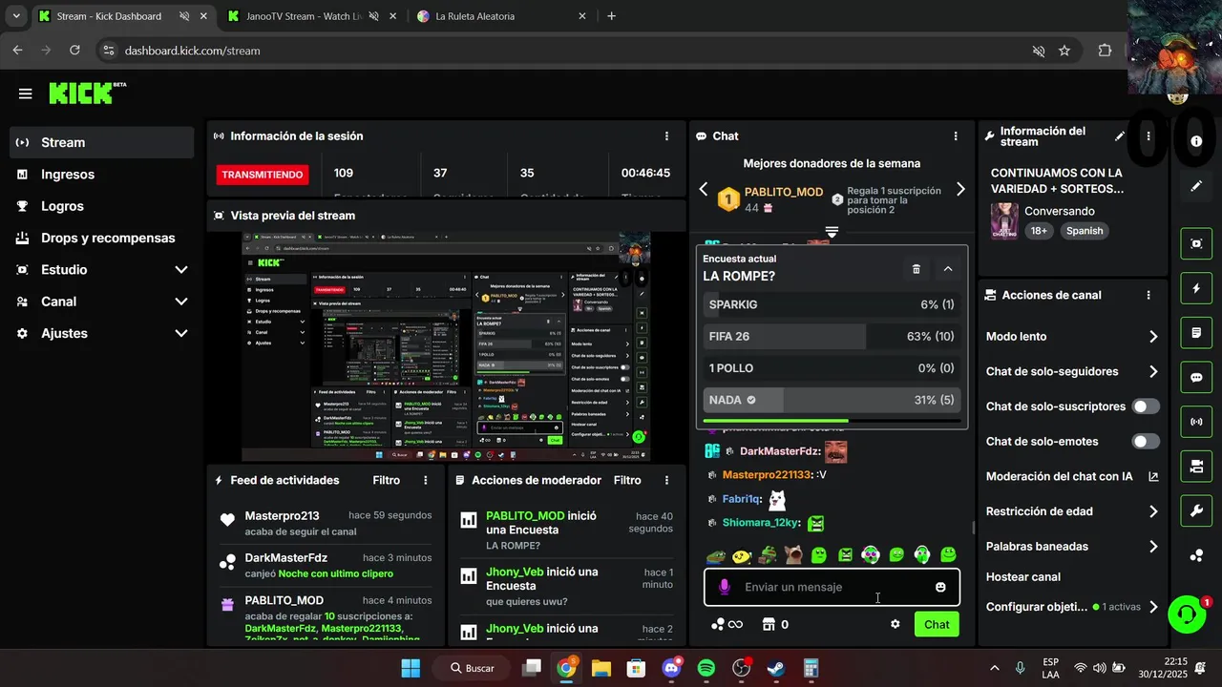Open Ingresos in the left sidebar
1222x687 pixels.
tap(102, 175)
